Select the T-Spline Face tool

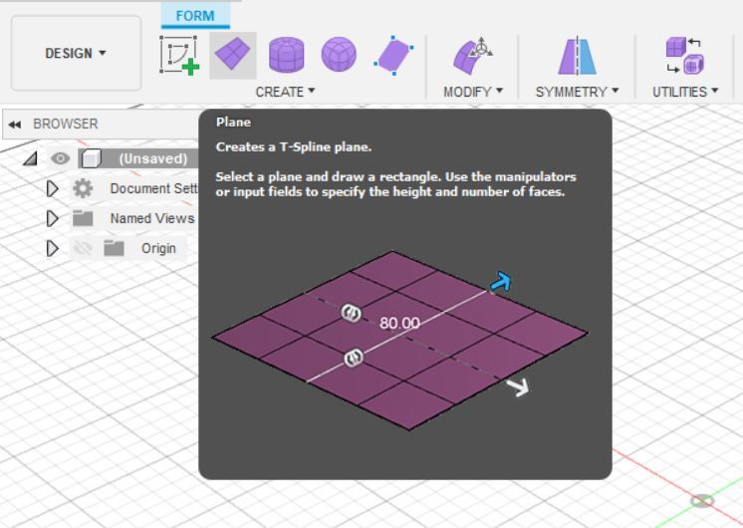tap(393, 56)
